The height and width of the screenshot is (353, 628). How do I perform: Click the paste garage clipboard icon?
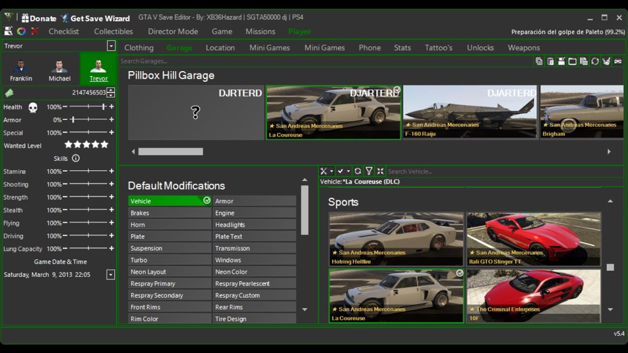coord(550,61)
